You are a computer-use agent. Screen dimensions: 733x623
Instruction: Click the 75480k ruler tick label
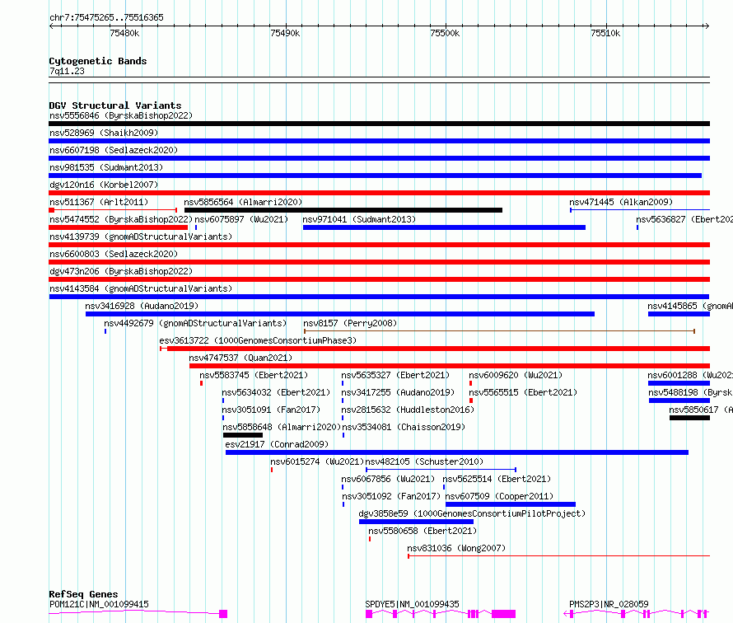click(124, 33)
